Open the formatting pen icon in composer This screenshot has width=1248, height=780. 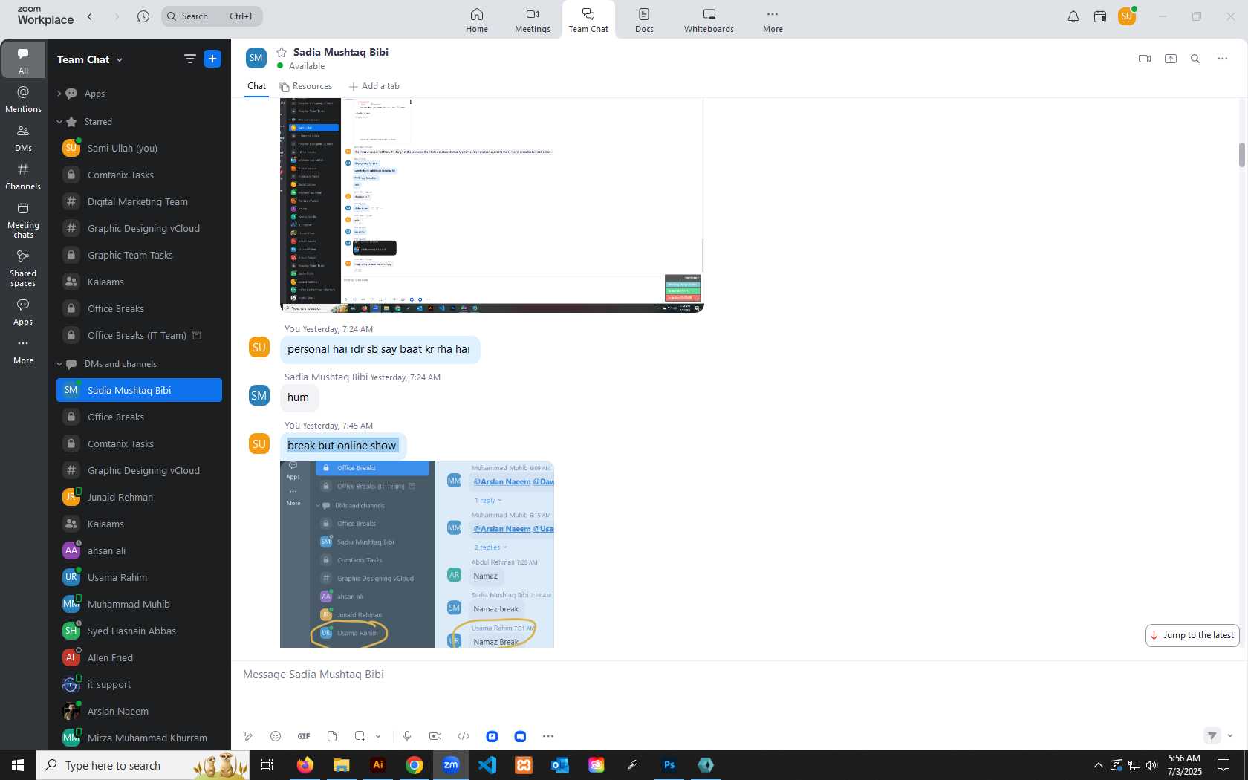click(x=248, y=736)
